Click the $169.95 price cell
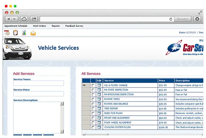This screenshot has width=206, height=138. pyautogui.click(x=166, y=127)
